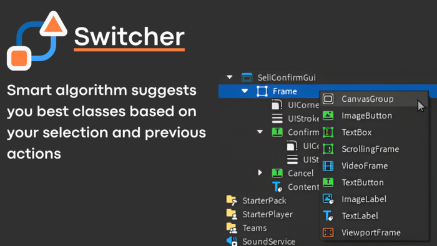
Task: Click the StarterPlayer folder icon
Action: point(232,214)
